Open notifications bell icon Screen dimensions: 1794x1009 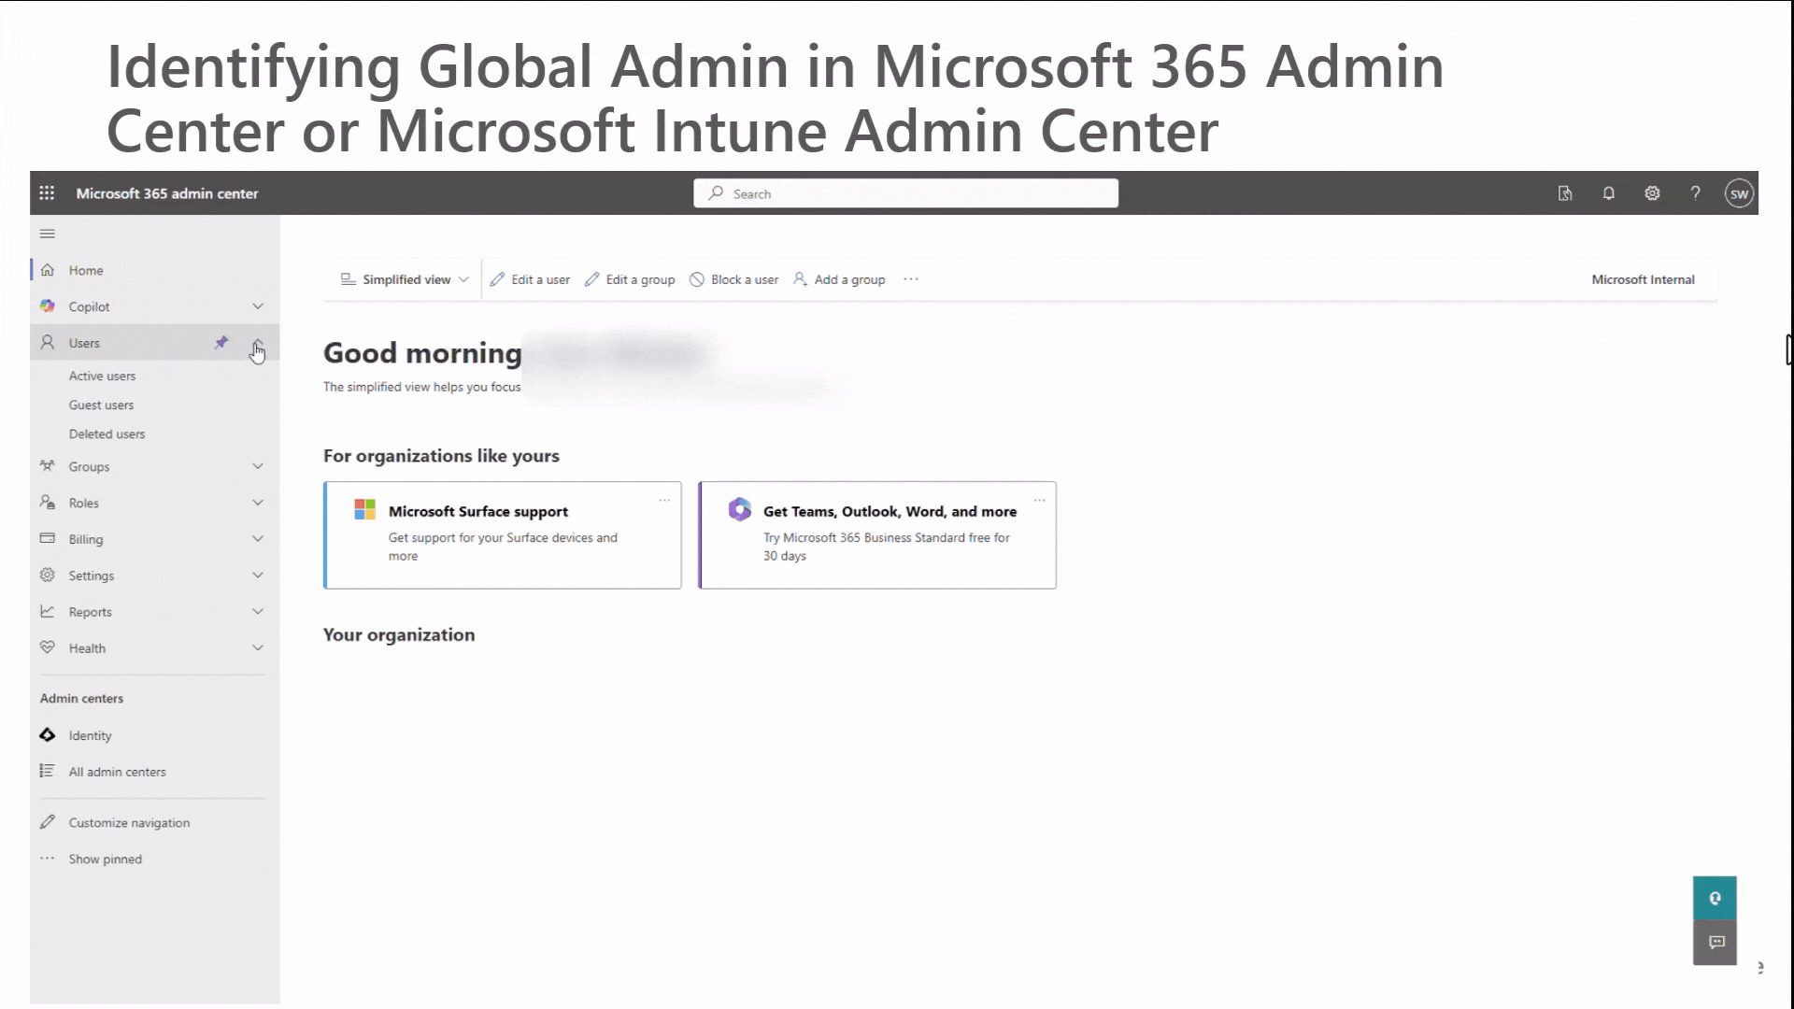point(1608,193)
